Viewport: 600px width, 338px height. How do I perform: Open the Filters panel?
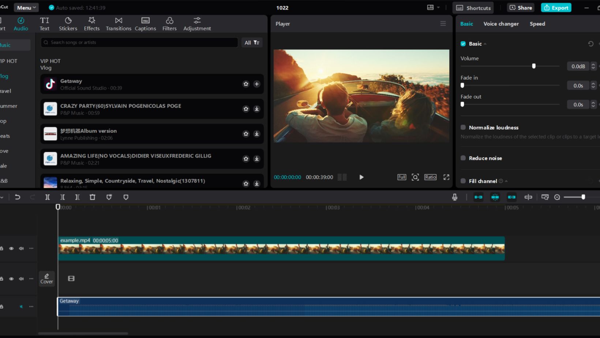point(169,24)
